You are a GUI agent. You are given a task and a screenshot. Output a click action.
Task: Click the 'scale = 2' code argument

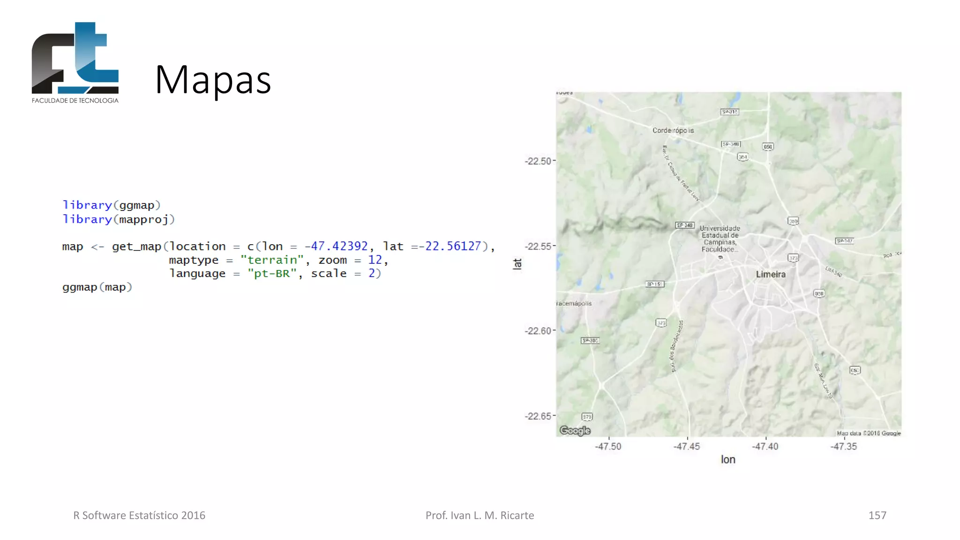(343, 273)
